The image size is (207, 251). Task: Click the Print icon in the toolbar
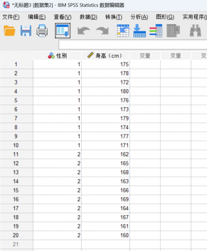click(x=42, y=31)
